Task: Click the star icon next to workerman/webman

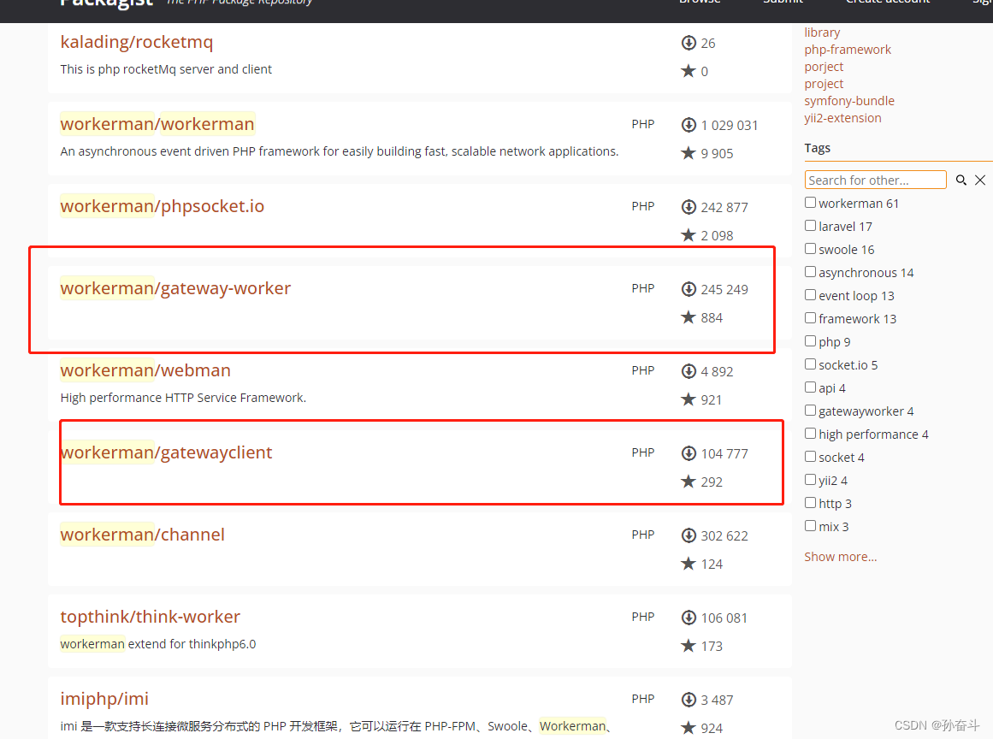Action: tap(689, 399)
